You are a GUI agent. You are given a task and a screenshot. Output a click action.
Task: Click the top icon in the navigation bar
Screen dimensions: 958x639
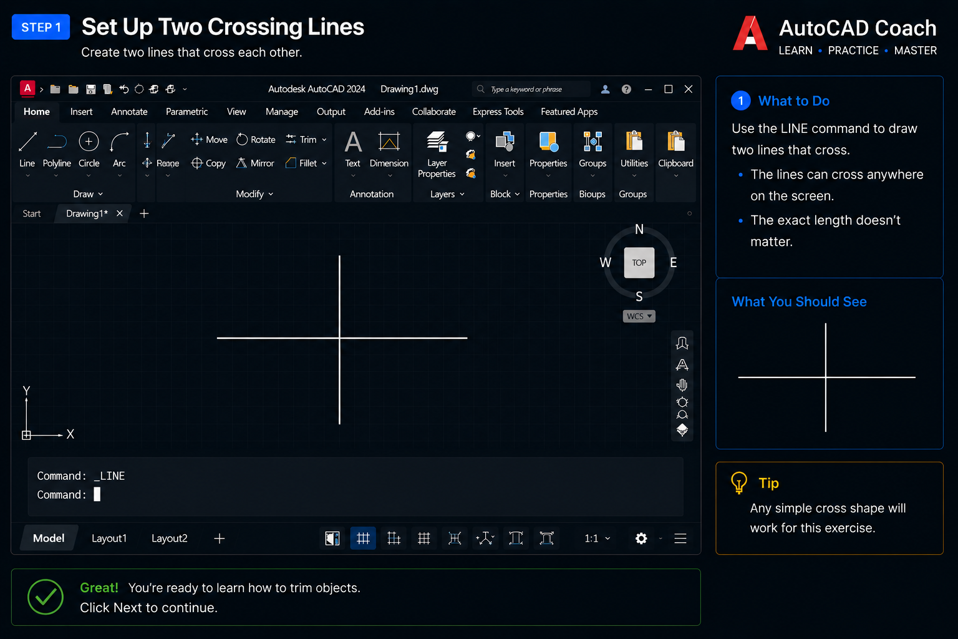click(x=682, y=343)
